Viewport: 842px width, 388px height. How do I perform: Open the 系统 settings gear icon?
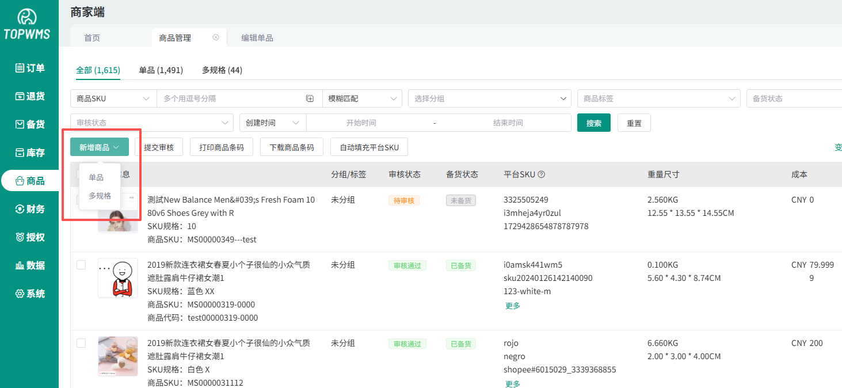tap(20, 294)
